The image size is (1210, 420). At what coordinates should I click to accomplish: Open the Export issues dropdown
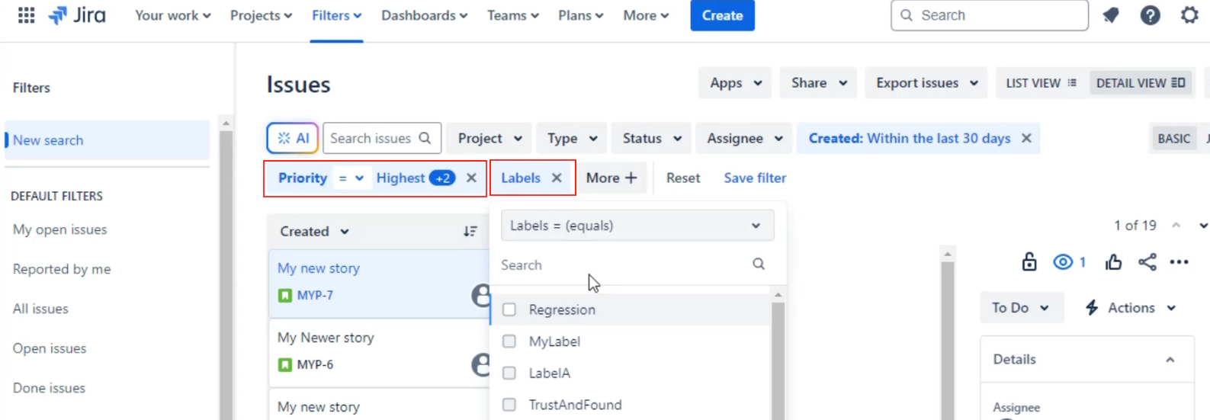click(926, 83)
